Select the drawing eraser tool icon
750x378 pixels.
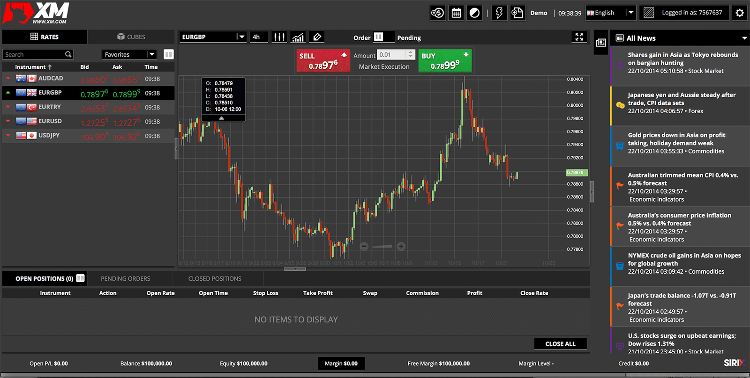[x=317, y=37]
